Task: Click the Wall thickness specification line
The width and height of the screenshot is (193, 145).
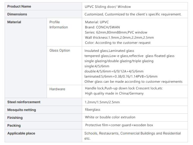Action: pyautogui.click(x=119, y=37)
